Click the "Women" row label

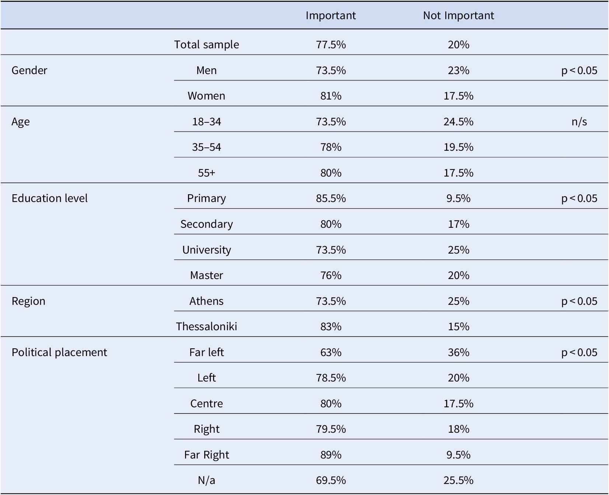coord(206,96)
